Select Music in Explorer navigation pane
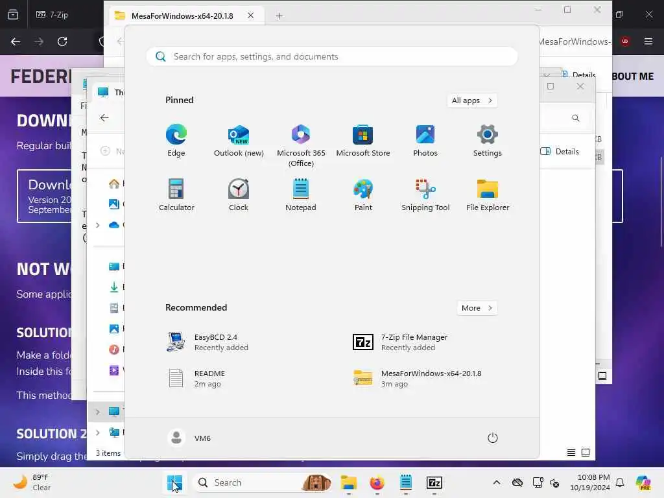This screenshot has width=664, height=498. (x=114, y=350)
